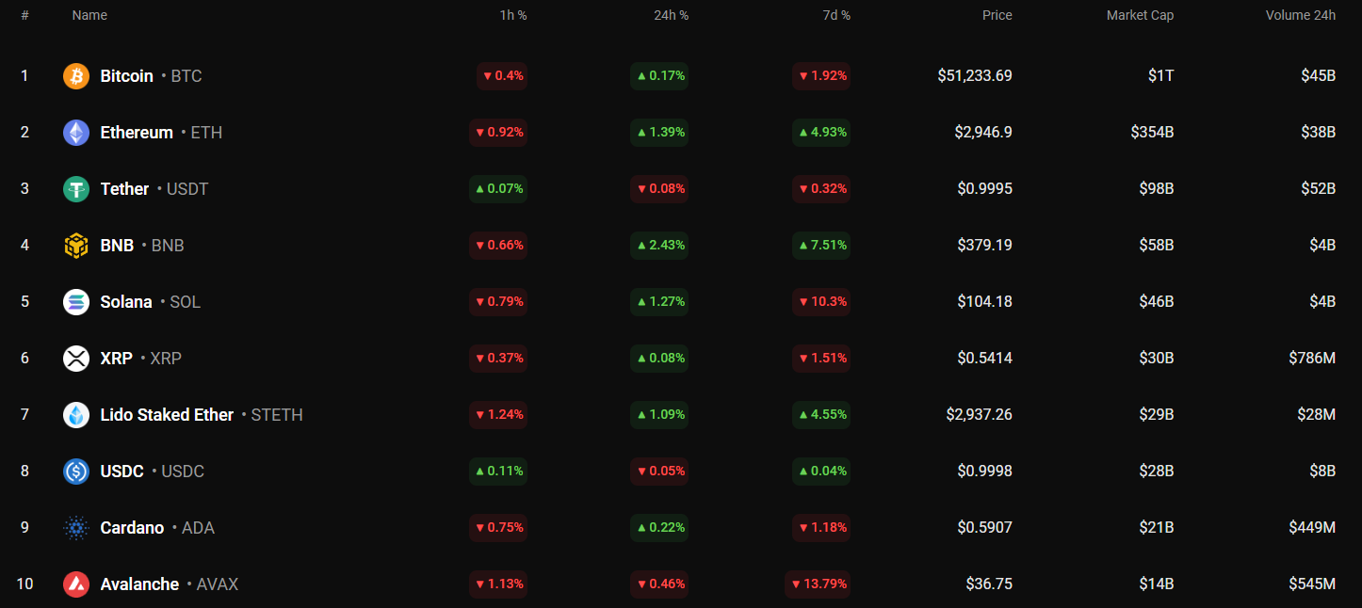Screen dimensions: 1362x608
Task: Open the Lido Staked Ether name link
Action: [x=167, y=415]
